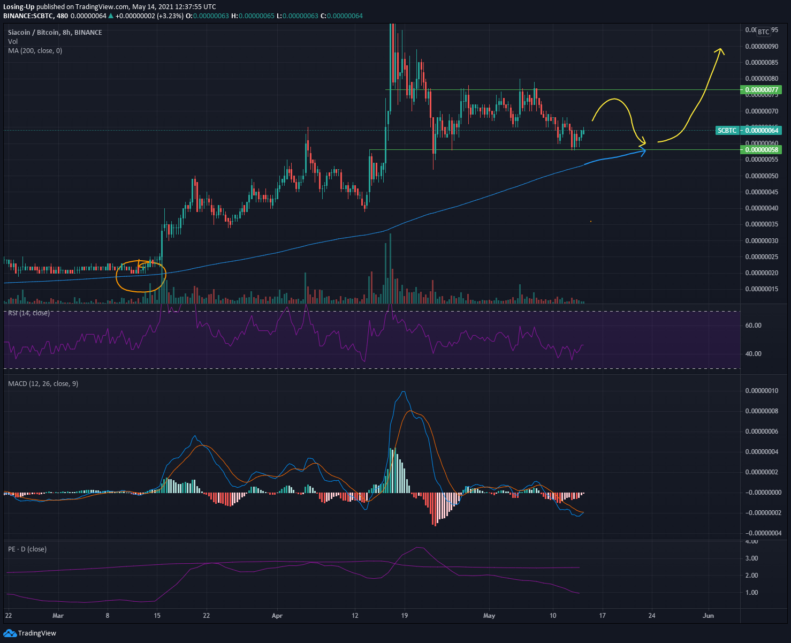
Task: Click the Apr label on the date axis
Action: [277, 616]
